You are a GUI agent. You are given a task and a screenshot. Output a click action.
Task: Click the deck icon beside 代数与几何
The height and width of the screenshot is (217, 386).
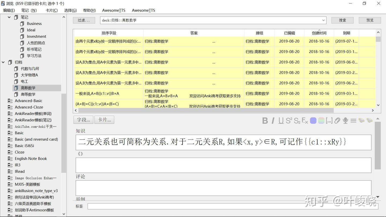[x=16, y=69]
